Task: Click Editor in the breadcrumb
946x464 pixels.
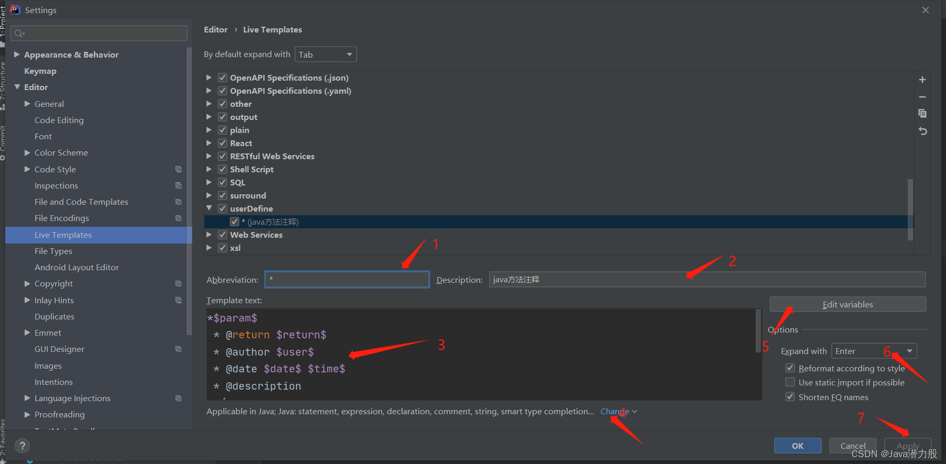Action: pyautogui.click(x=216, y=29)
